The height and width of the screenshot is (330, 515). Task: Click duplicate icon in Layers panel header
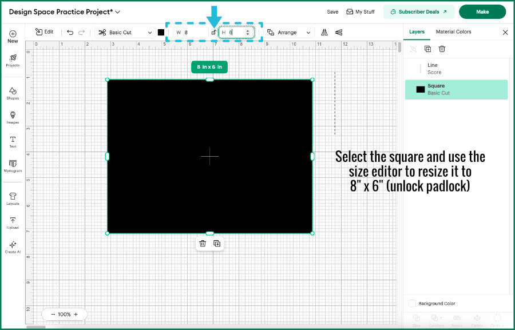pos(427,49)
